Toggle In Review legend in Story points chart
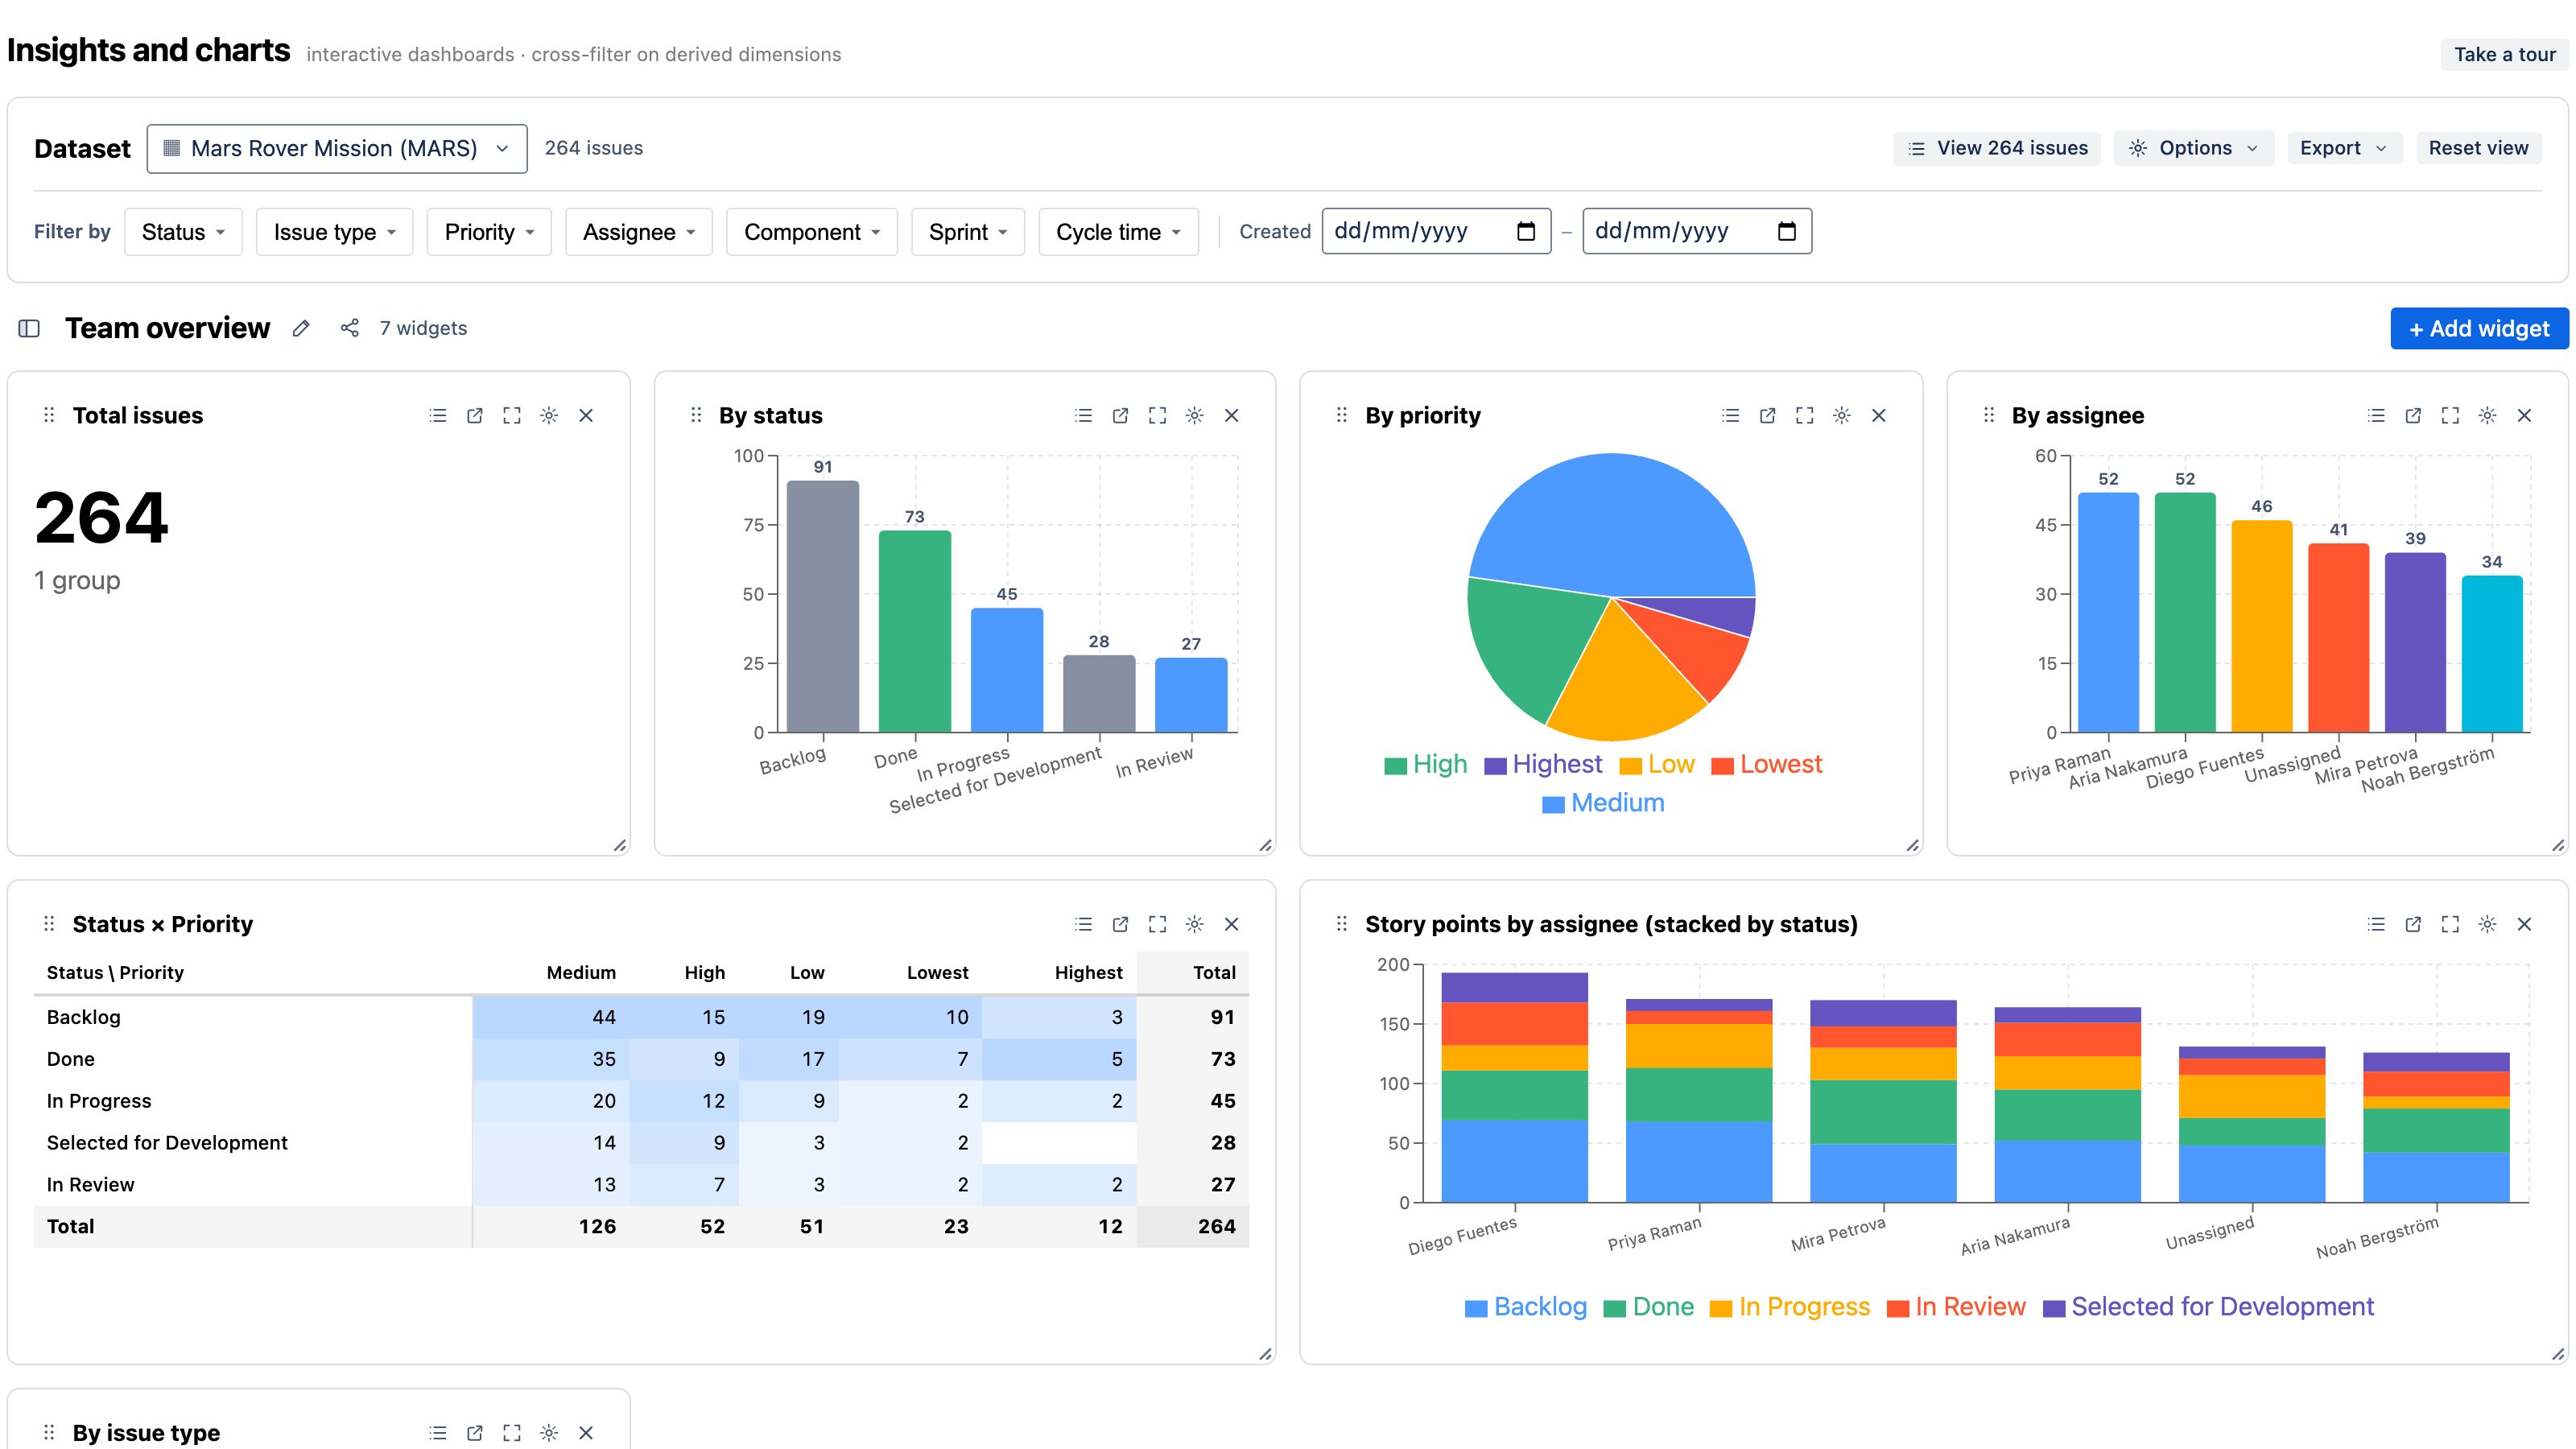Viewport: 2576px width, 1449px height. [x=1955, y=1307]
